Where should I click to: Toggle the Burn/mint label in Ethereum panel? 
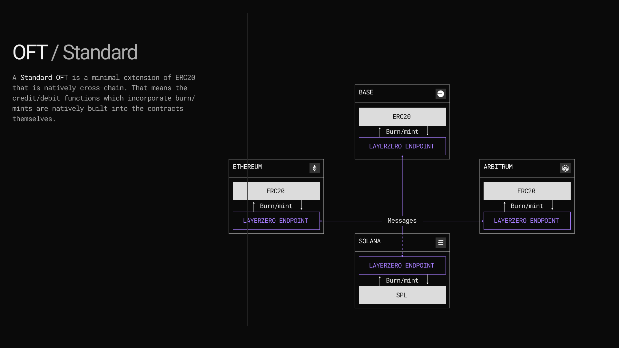276,206
